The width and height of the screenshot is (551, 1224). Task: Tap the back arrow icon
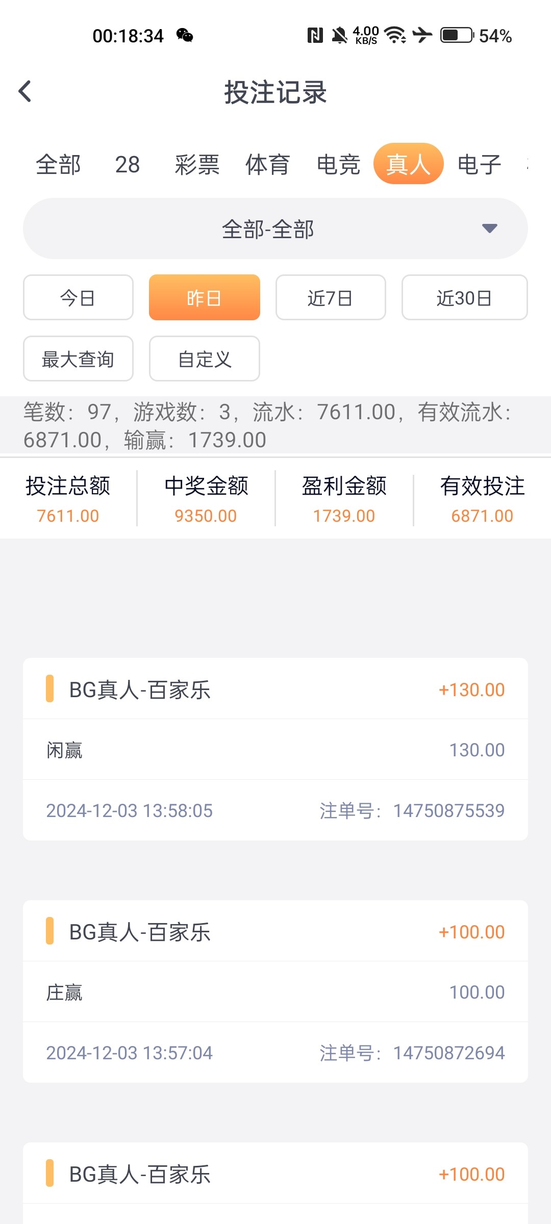[25, 92]
